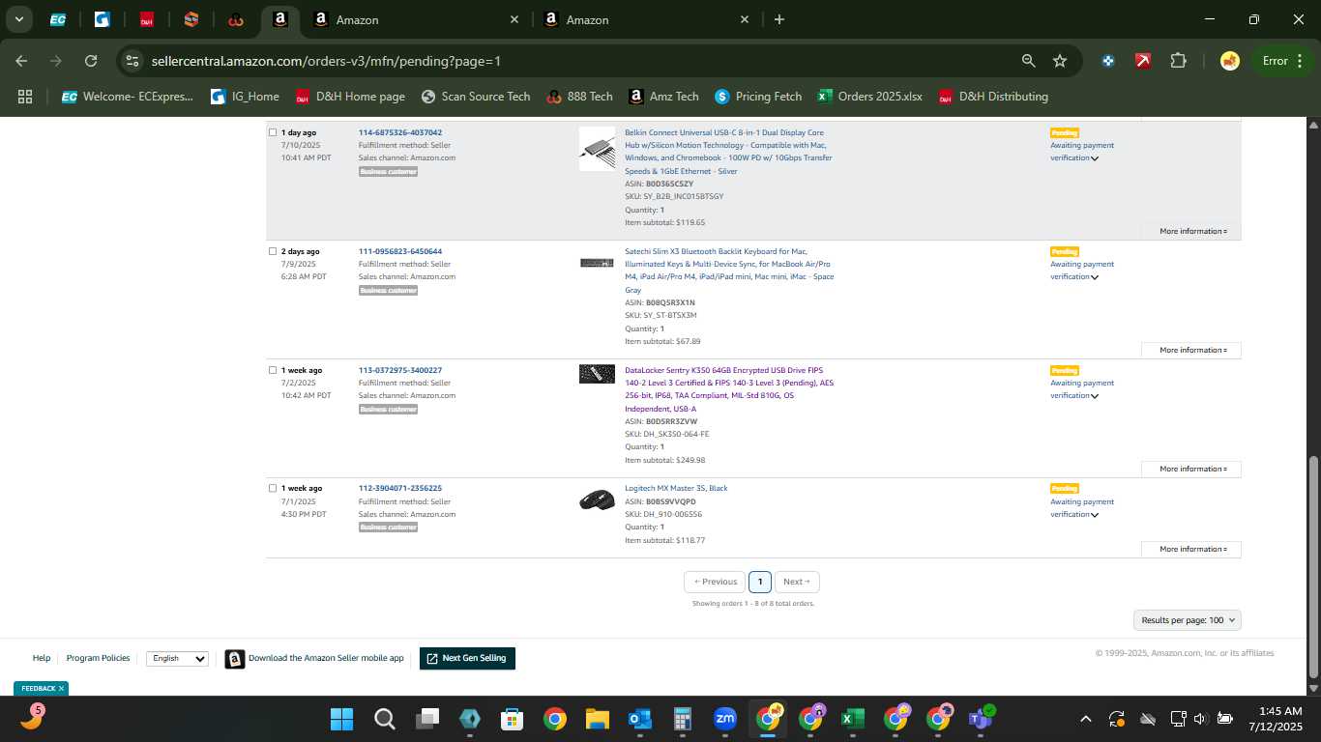Screen dimensions: 1321x742
Task: Expand payment verification status for Logitech order
Action: pos(1094,515)
